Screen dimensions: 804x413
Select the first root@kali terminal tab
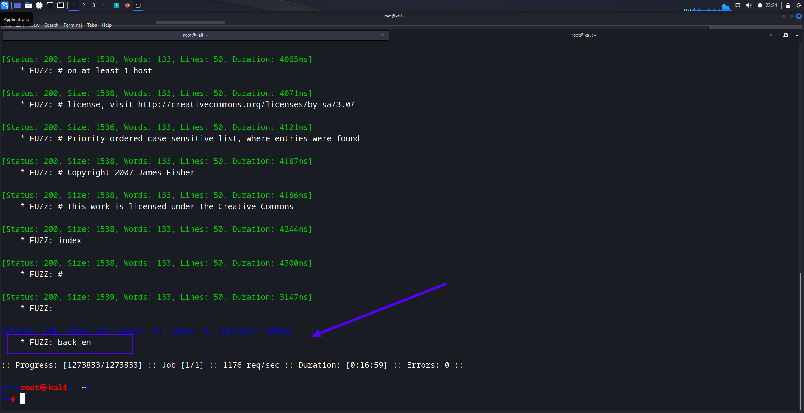(196, 35)
